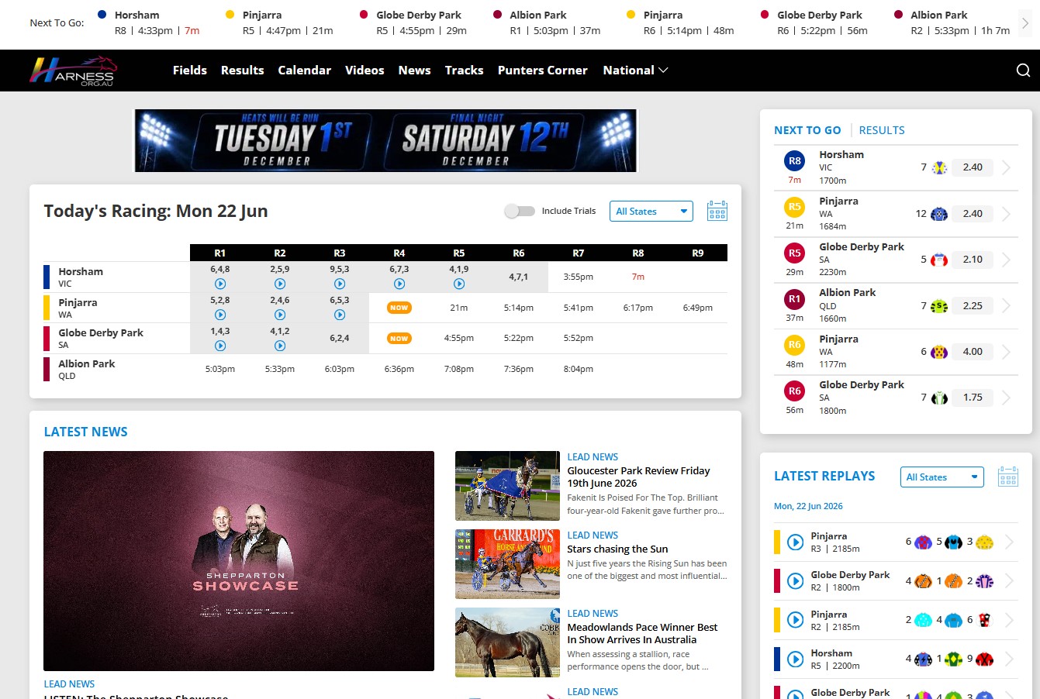Viewport: 1040px width, 699px height.
Task: Play Pinjarra R3 2185m replay in Latest Replays
Action: tap(795, 542)
